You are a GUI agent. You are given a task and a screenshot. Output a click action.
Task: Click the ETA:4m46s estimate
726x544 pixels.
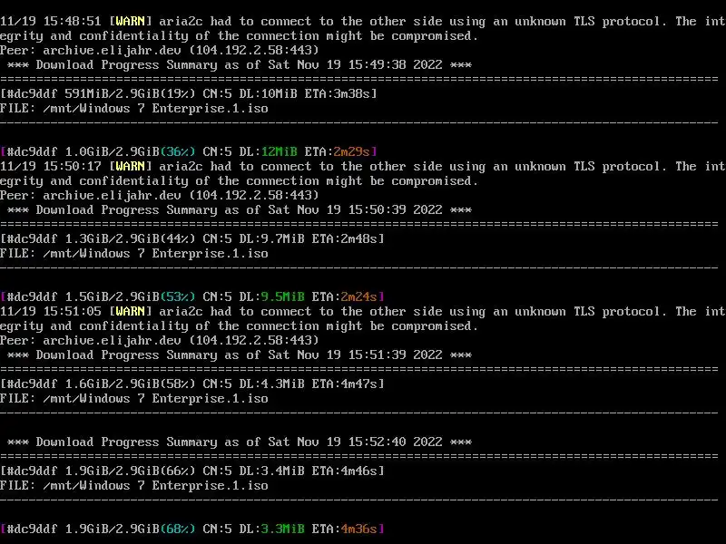coord(345,471)
